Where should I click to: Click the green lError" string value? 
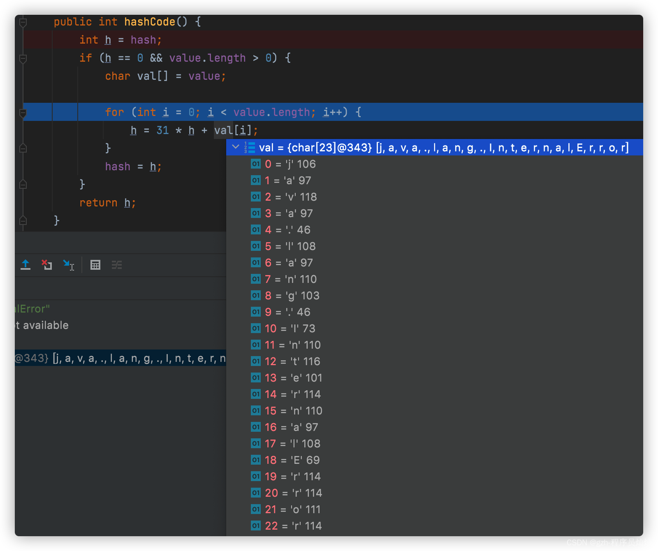[32, 309]
